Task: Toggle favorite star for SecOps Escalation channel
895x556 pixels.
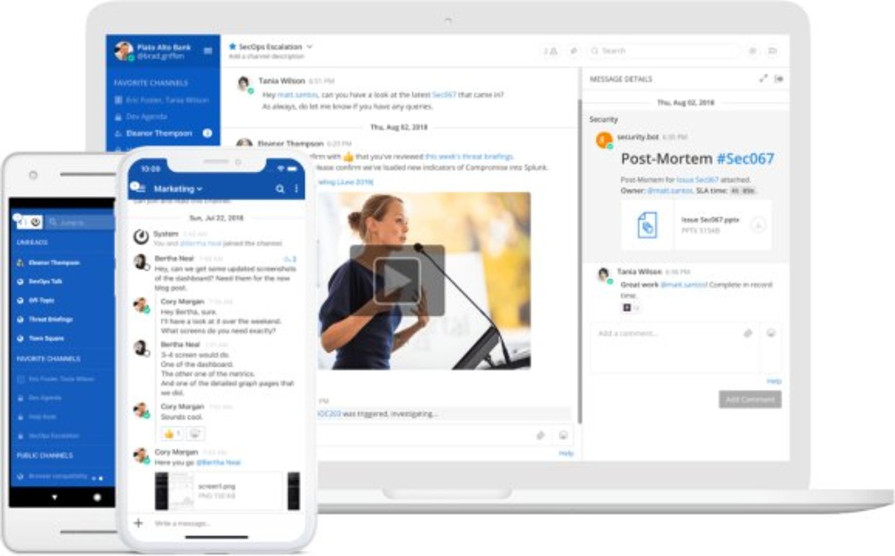Action: coord(233,47)
